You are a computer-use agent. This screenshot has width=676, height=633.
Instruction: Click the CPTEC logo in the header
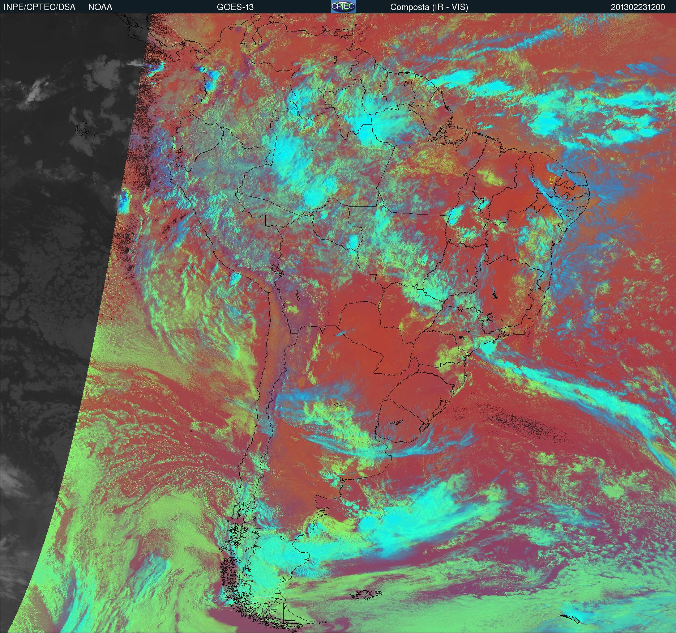click(x=343, y=7)
